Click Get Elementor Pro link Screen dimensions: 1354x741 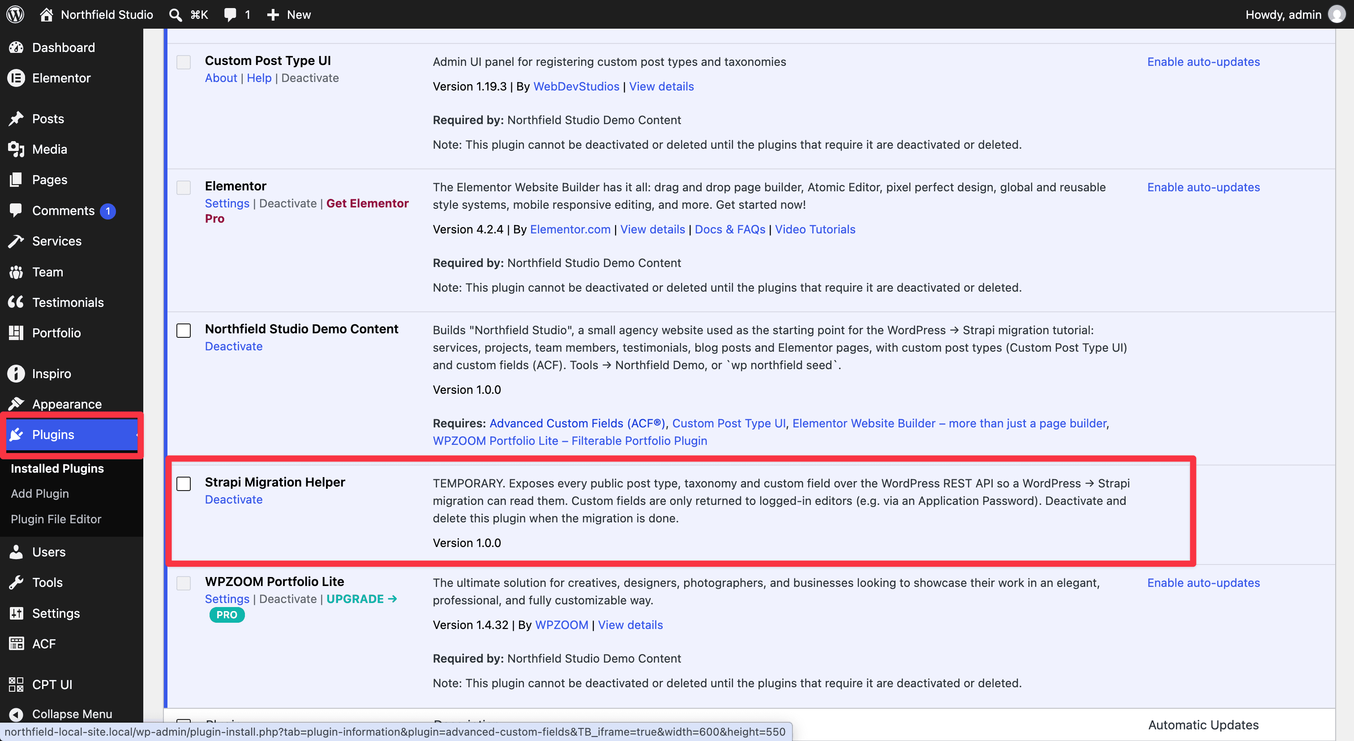coord(306,211)
